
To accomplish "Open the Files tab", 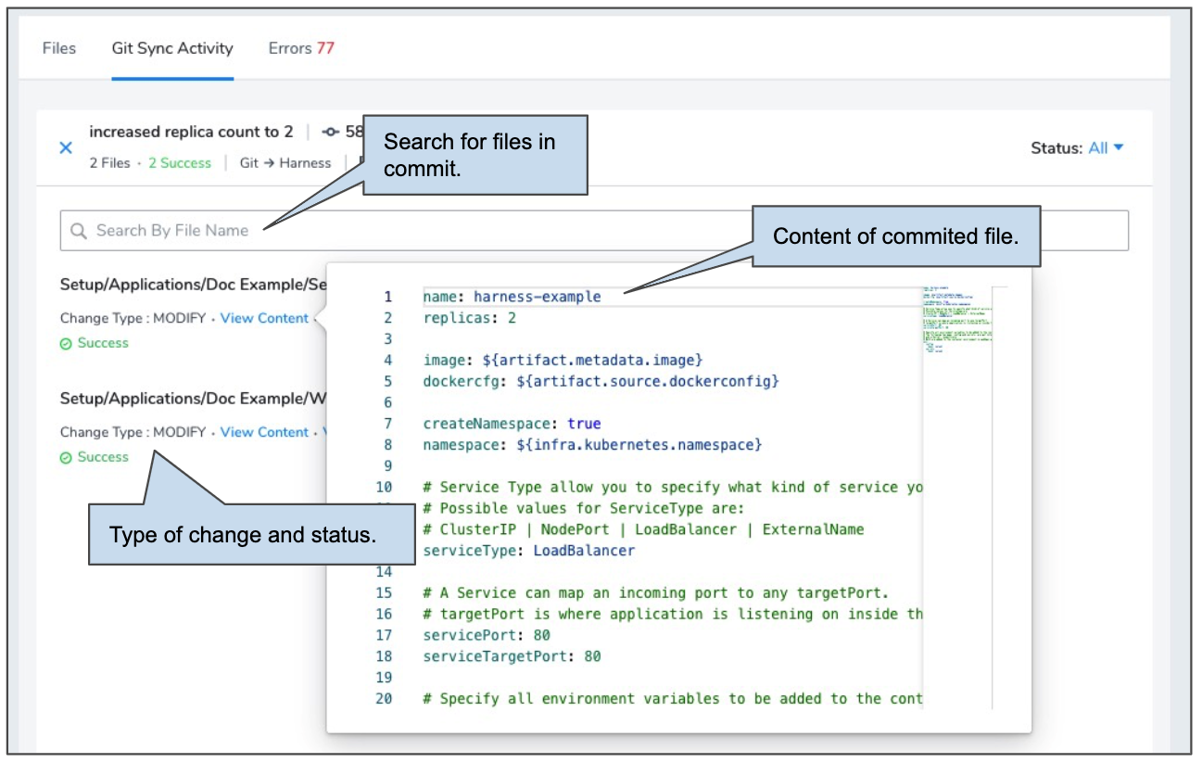I will tap(59, 48).
